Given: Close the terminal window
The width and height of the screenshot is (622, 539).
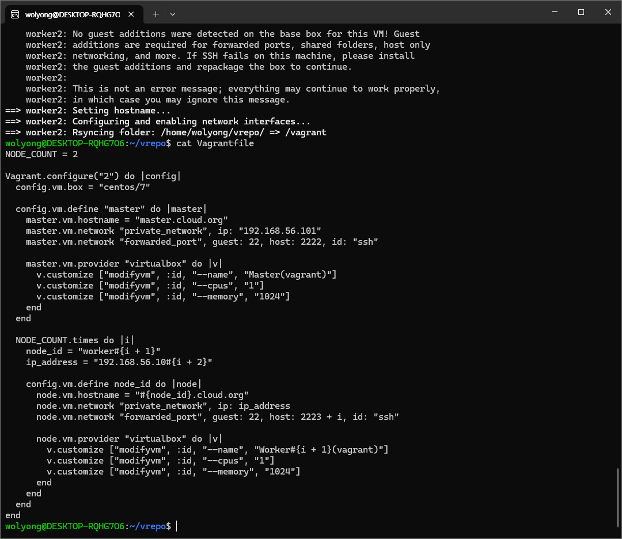Looking at the screenshot, I should click(607, 13).
